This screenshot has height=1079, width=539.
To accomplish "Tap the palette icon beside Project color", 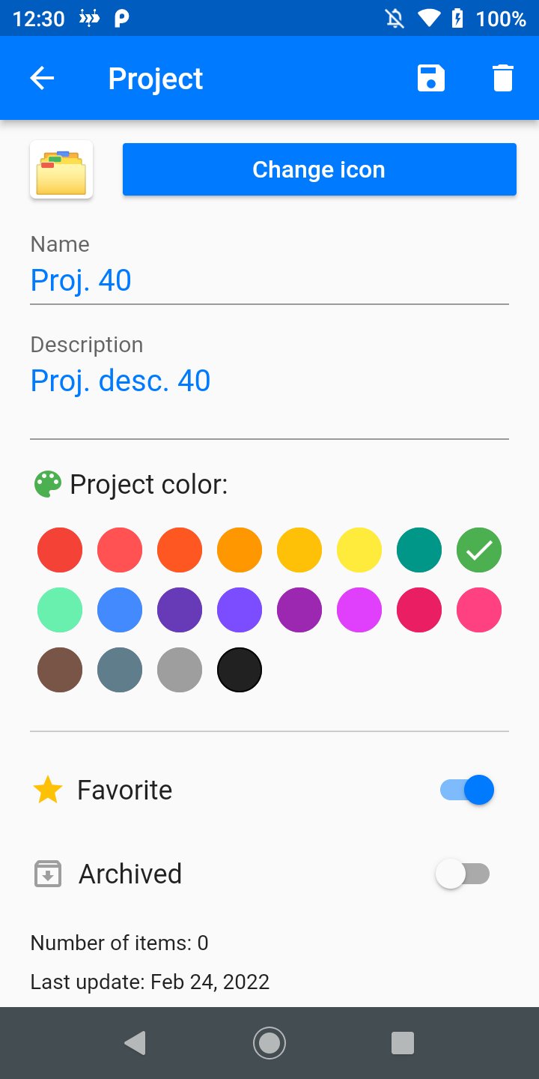I will coord(48,485).
